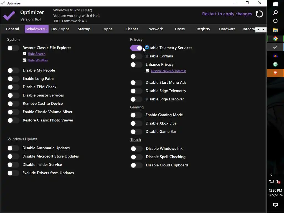Viewport: 284px width, 213px height.
Task: Toggle Disable Edge Discover
Action: [136, 99]
